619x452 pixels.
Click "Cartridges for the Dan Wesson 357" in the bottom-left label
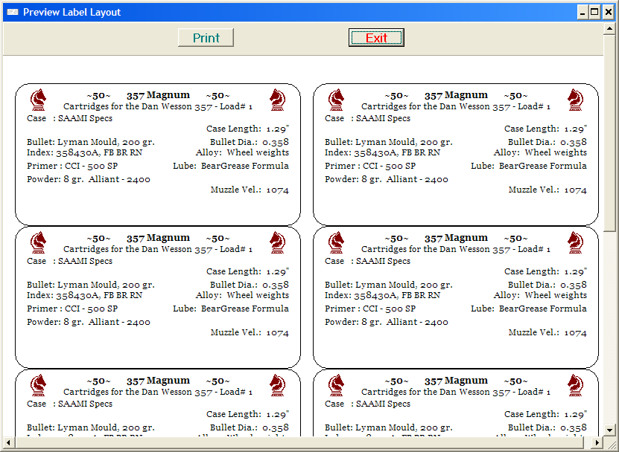[x=138, y=392]
